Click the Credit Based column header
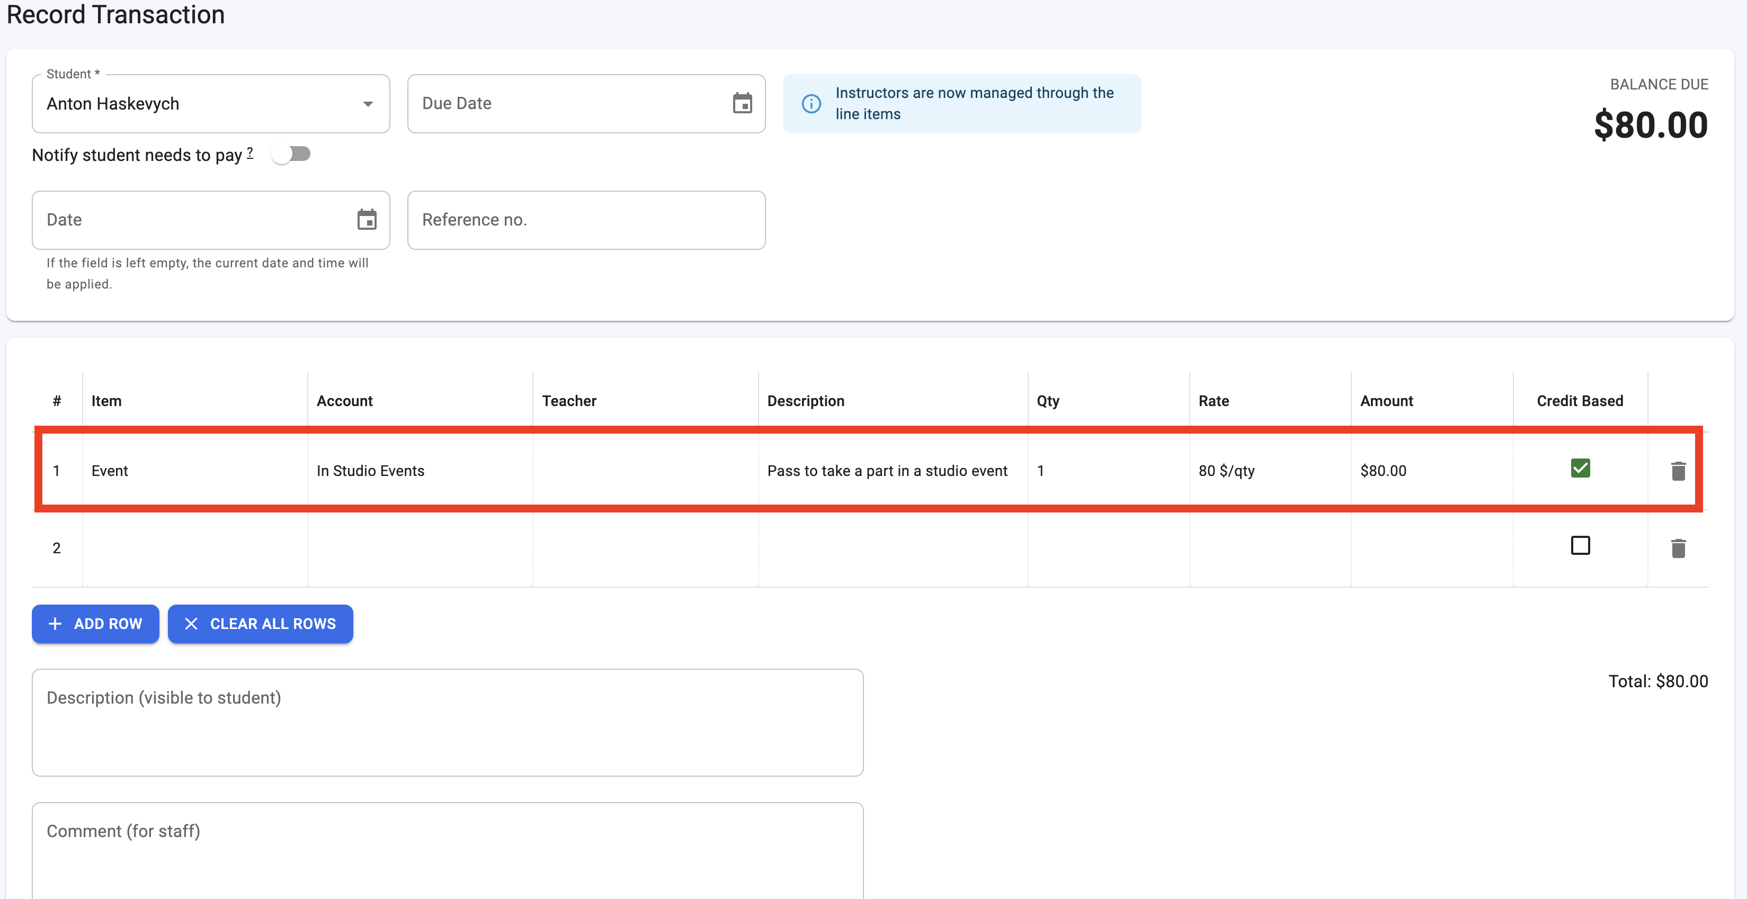Image resolution: width=1747 pixels, height=899 pixels. tap(1580, 401)
